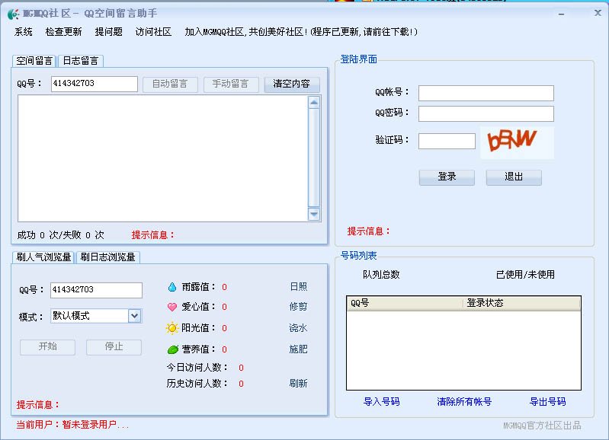Click the 队列总数 label
This screenshot has width=609, height=440.
point(381,275)
